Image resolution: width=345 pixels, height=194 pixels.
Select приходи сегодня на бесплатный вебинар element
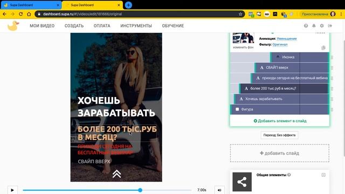[x=290, y=78]
